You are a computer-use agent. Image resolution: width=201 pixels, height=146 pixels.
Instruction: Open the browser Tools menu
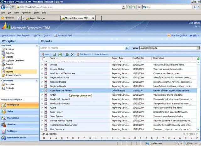click(x=36, y=13)
